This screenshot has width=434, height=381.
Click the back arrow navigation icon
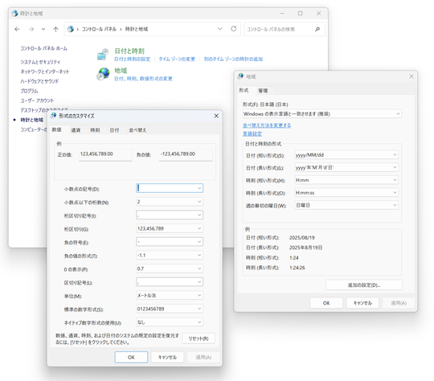click(x=17, y=29)
